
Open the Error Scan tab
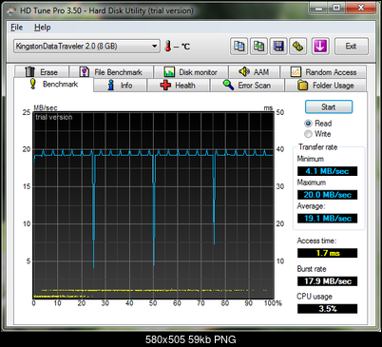[247, 86]
